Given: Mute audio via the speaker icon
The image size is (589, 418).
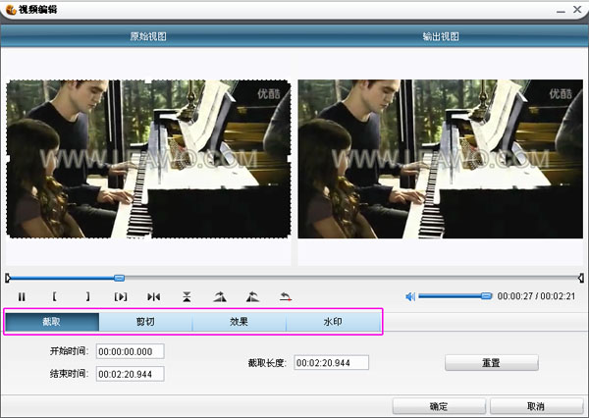Looking at the screenshot, I should click(410, 296).
